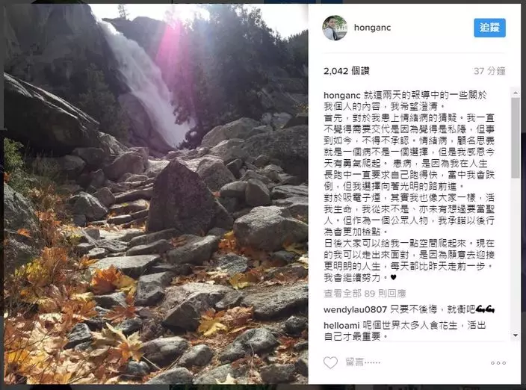Click the honganc profile avatar
The image size is (526, 390).
[x=335, y=28]
